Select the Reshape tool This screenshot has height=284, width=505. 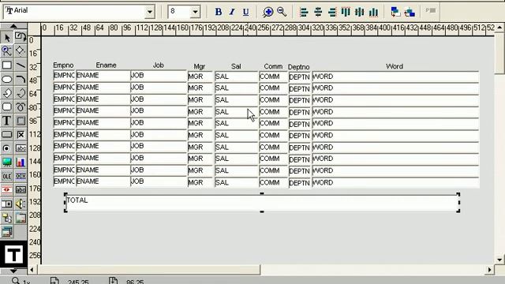click(21, 50)
